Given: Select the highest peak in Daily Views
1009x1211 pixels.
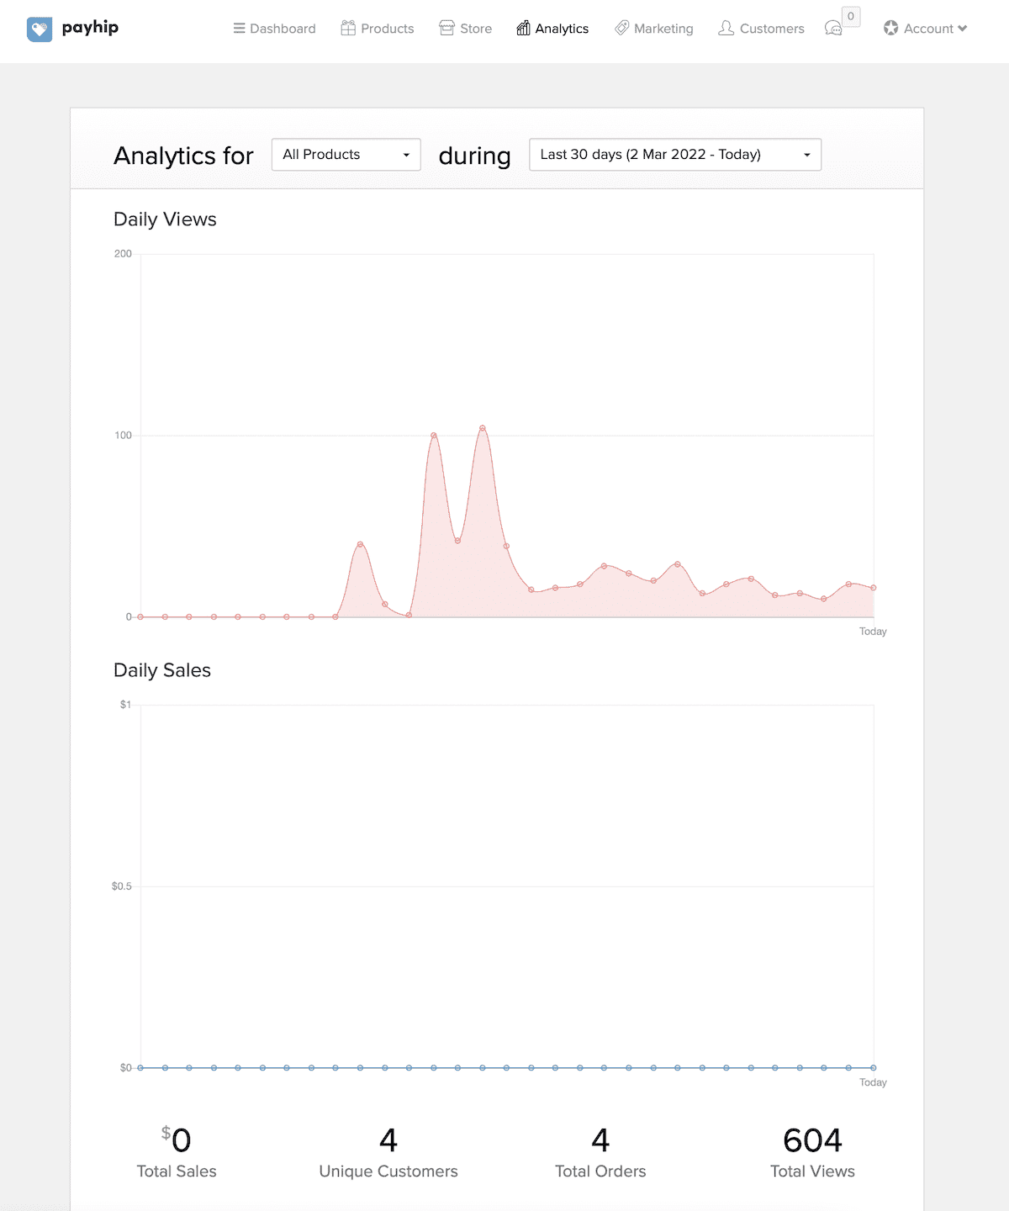Looking at the screenshot, I should tap(483, 428).
